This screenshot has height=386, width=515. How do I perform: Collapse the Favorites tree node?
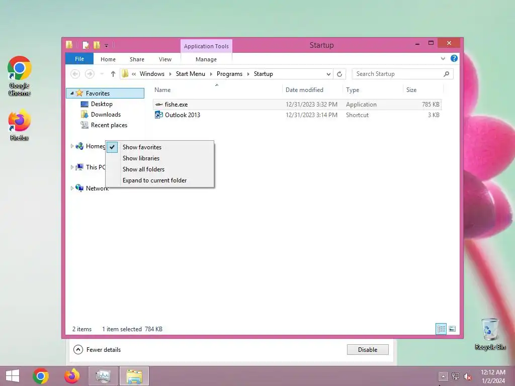[x=72, y=93]
